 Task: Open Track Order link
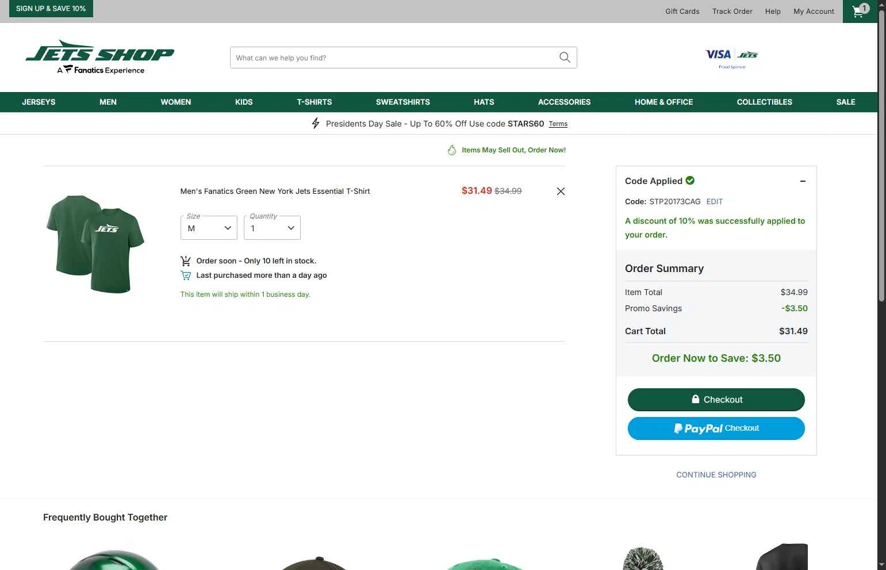[x=732, y=11]
